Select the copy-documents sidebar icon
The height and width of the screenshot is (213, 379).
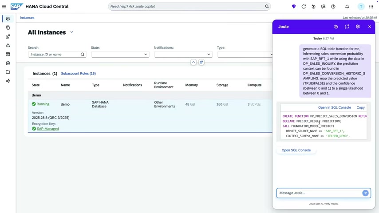coord(8,28)
